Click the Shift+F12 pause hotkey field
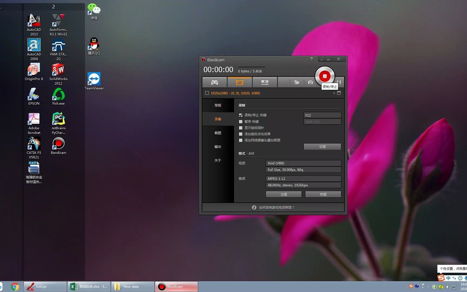This screenshot has width=467, height=292. (322, 122)
